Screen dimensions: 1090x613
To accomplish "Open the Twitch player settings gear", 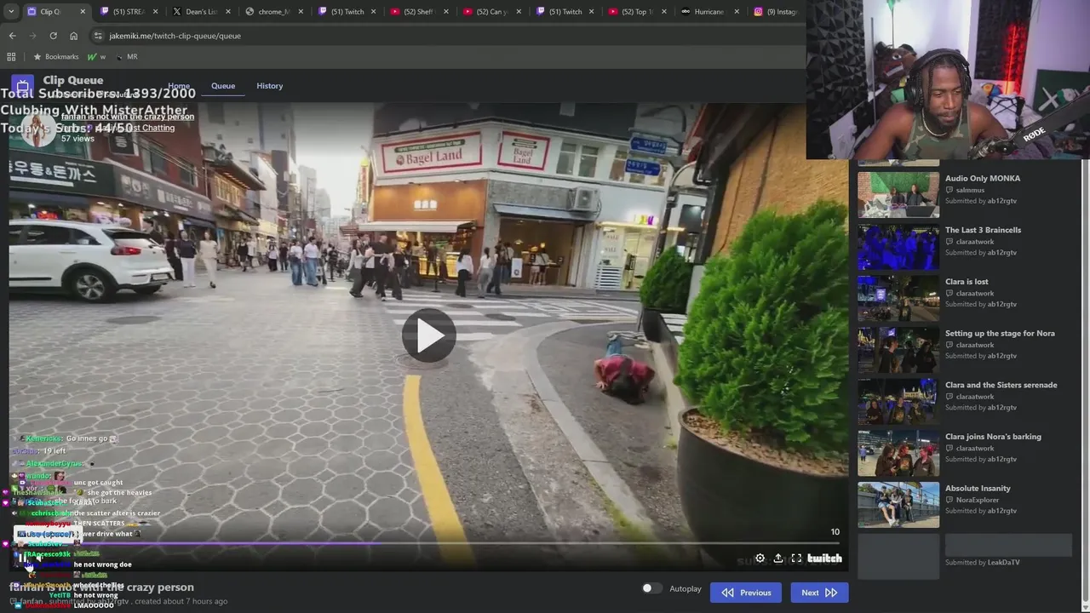I will 760,559.
